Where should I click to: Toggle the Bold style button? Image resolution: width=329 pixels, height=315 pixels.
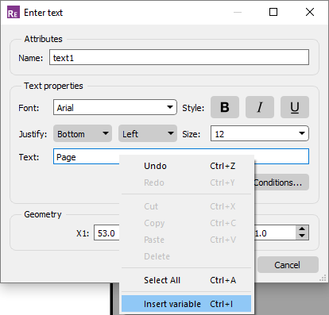tap(225, 107)
